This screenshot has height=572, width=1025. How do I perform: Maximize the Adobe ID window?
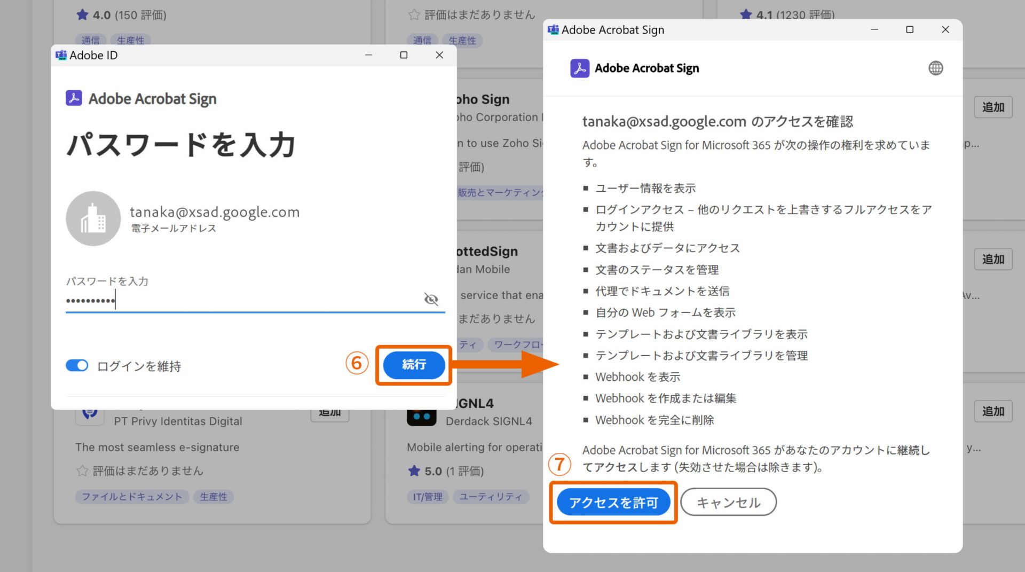[404, 55]
